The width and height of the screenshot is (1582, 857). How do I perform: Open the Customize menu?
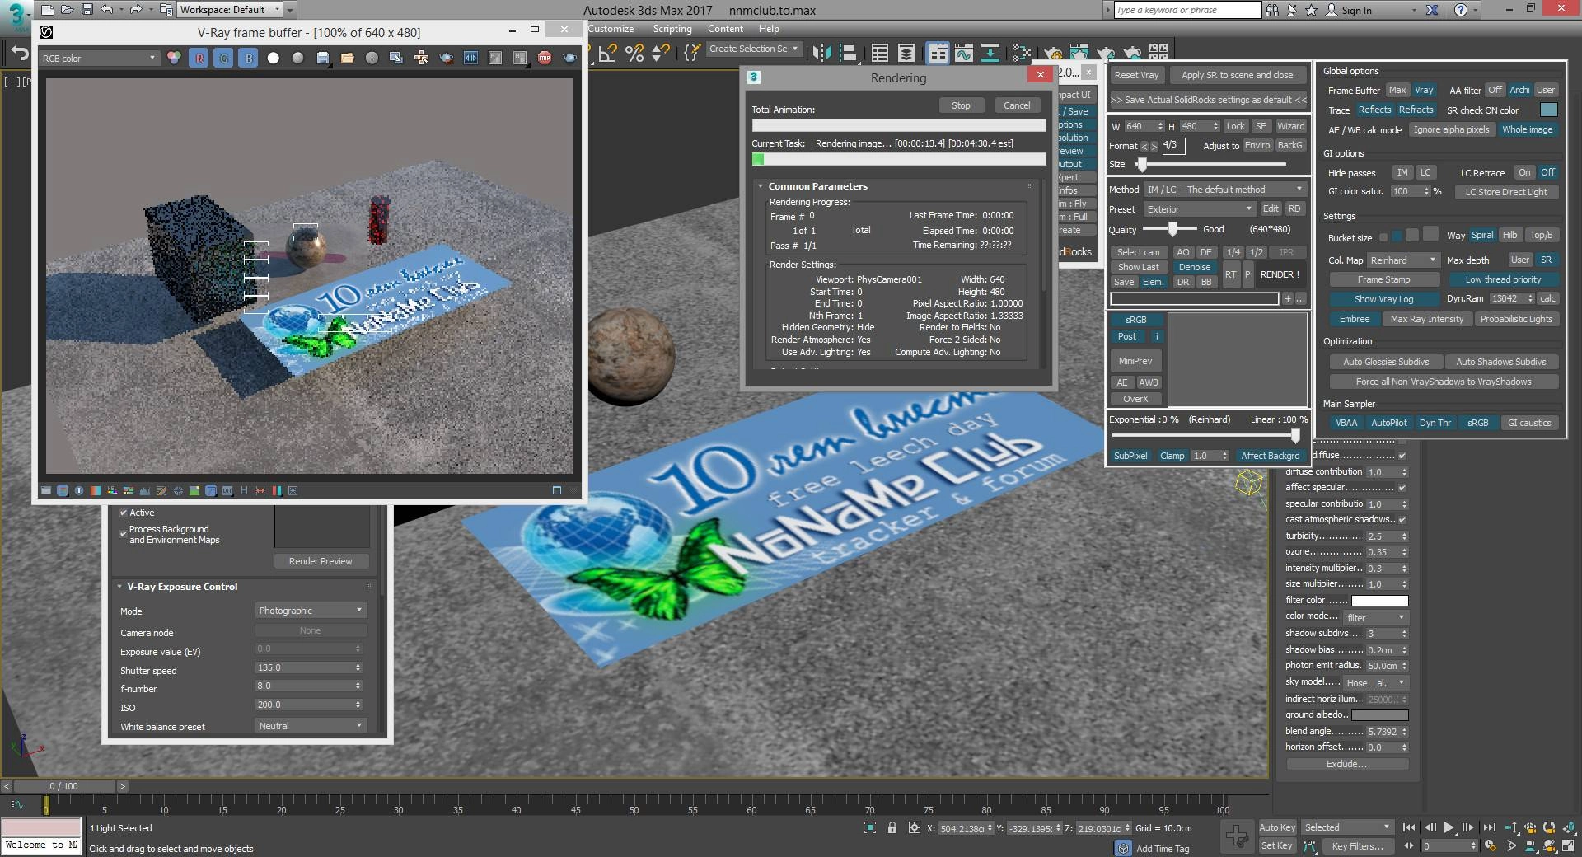611,29
